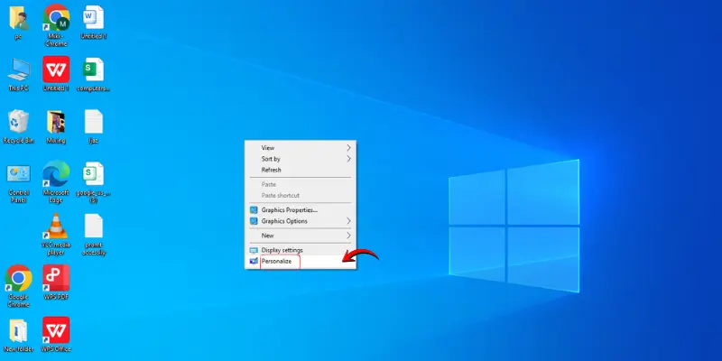Click the greyed-out Paste entry
The width and height of the screenshot is (722, 361).
[301, 184]
